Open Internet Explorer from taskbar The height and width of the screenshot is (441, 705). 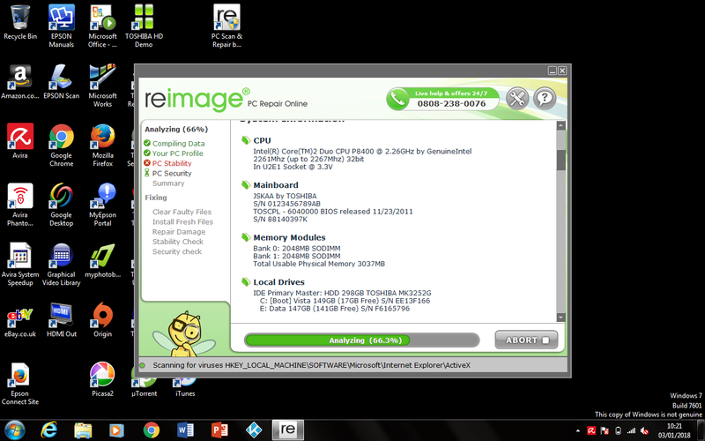click(x=48, y=430)
